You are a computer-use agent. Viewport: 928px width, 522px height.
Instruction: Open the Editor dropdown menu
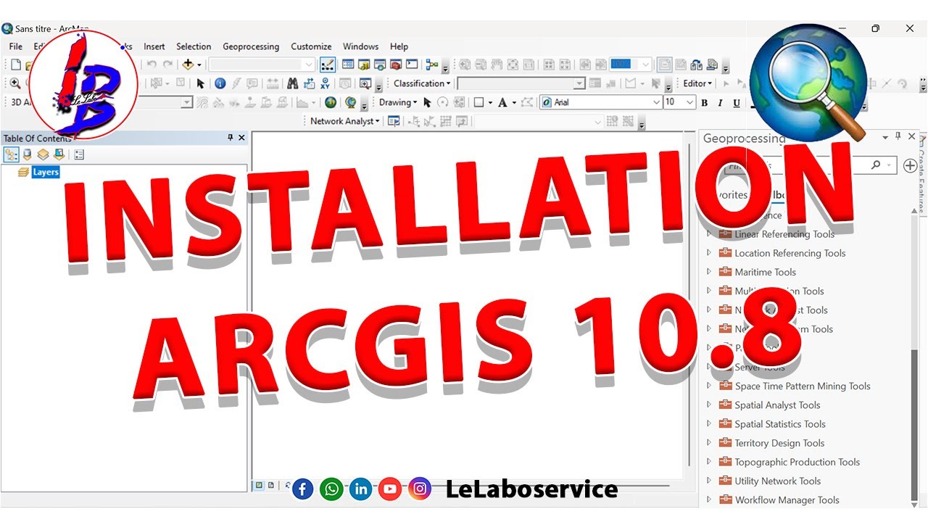697,83
